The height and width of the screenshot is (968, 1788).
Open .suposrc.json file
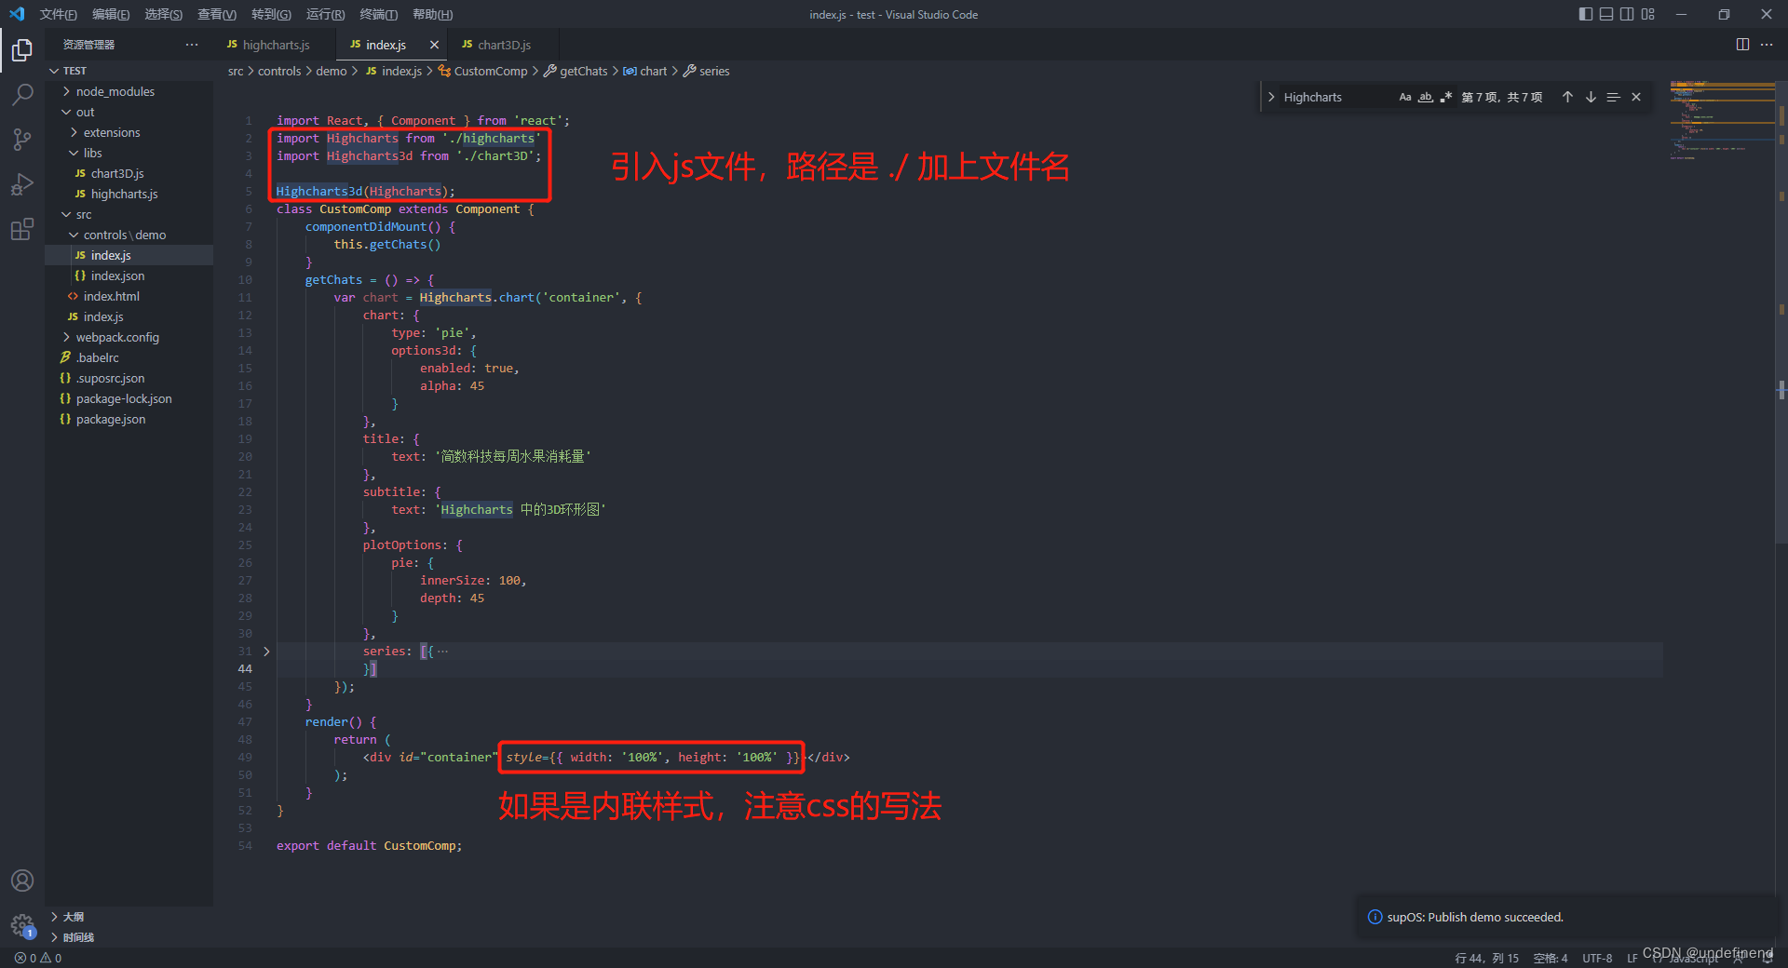(x=129, y=378)
